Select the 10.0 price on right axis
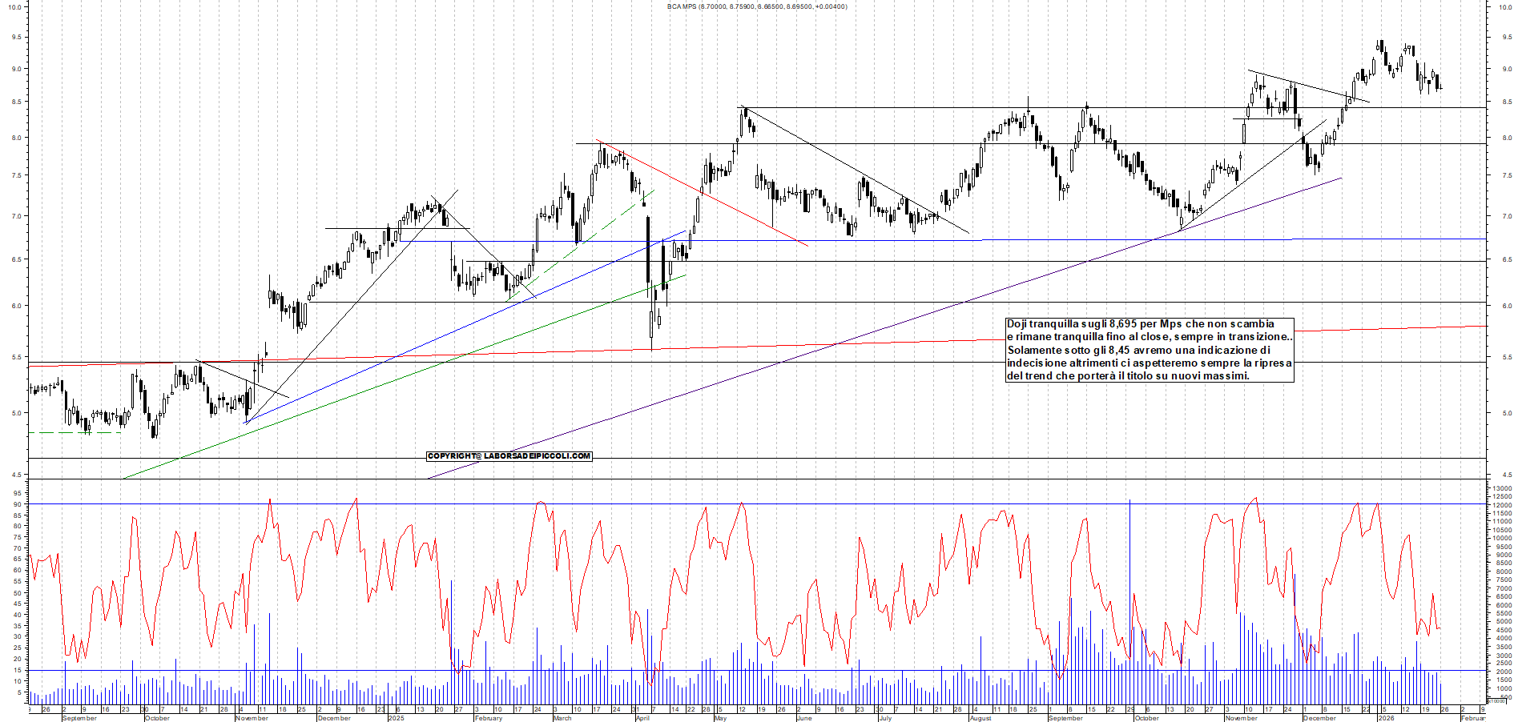 tap(1504, 7)
